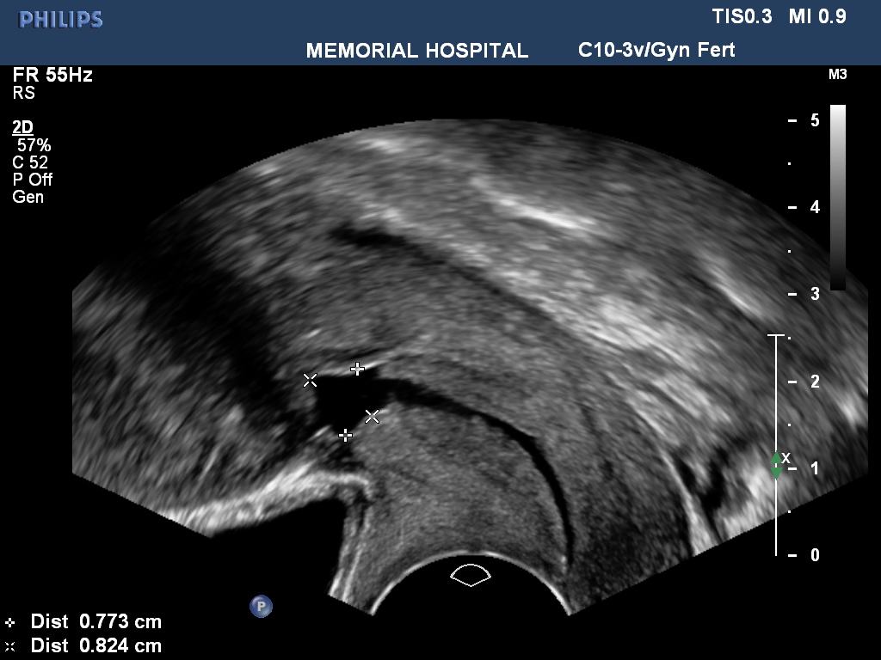Click the left X-shaped caliper marker
The height and width of the screenshot is (660, 881).
310,380
